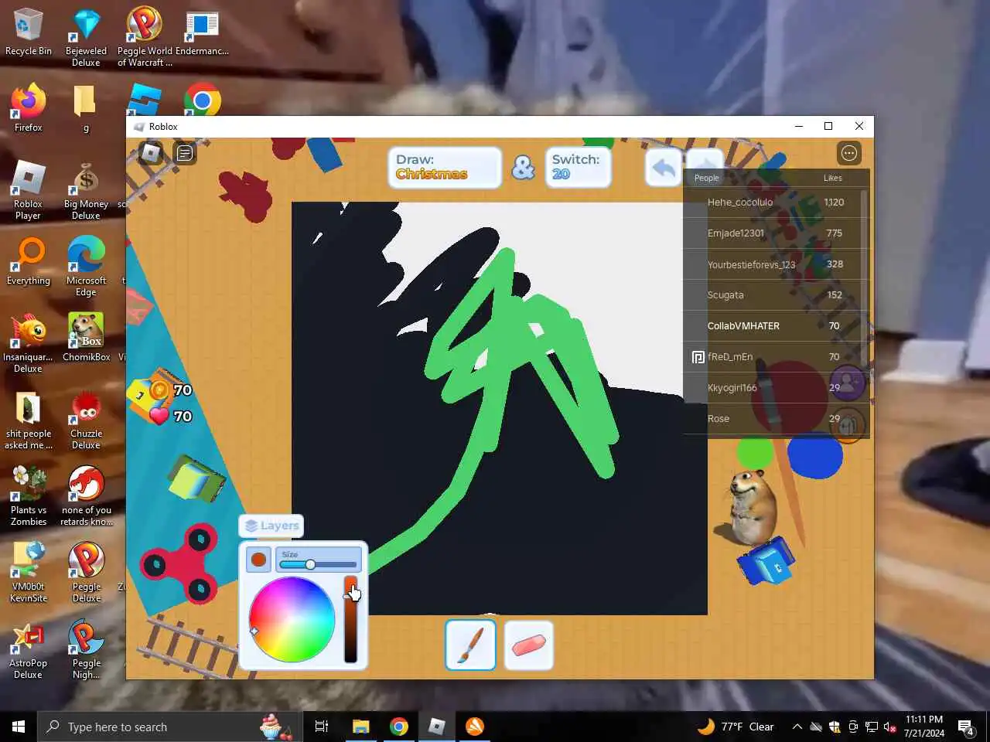The width and height of the screenshot is (990, 742).
Task: Open the notification center icon
Action: [x=966, y=727]
